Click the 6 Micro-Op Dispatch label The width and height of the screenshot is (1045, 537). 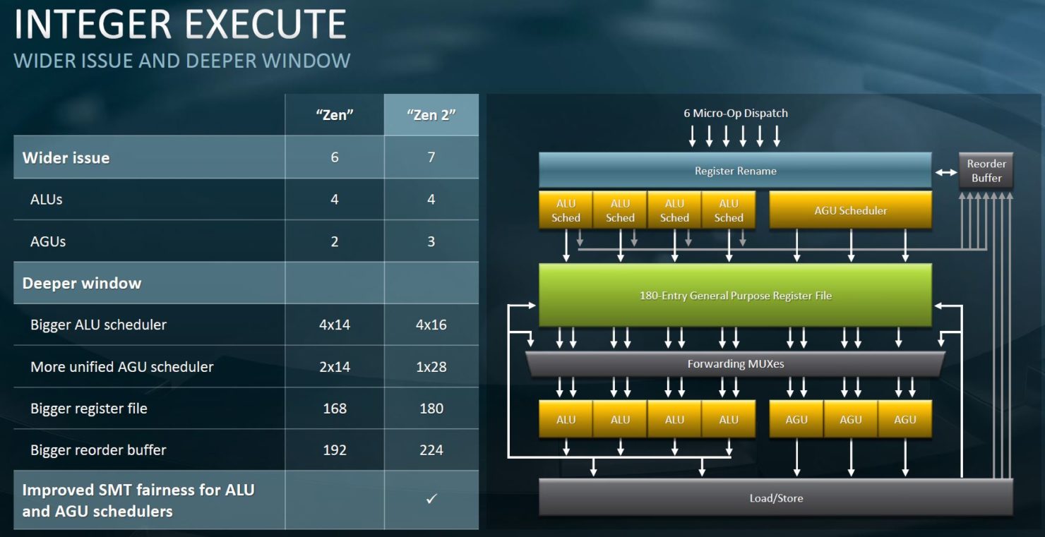click(735, 113)
